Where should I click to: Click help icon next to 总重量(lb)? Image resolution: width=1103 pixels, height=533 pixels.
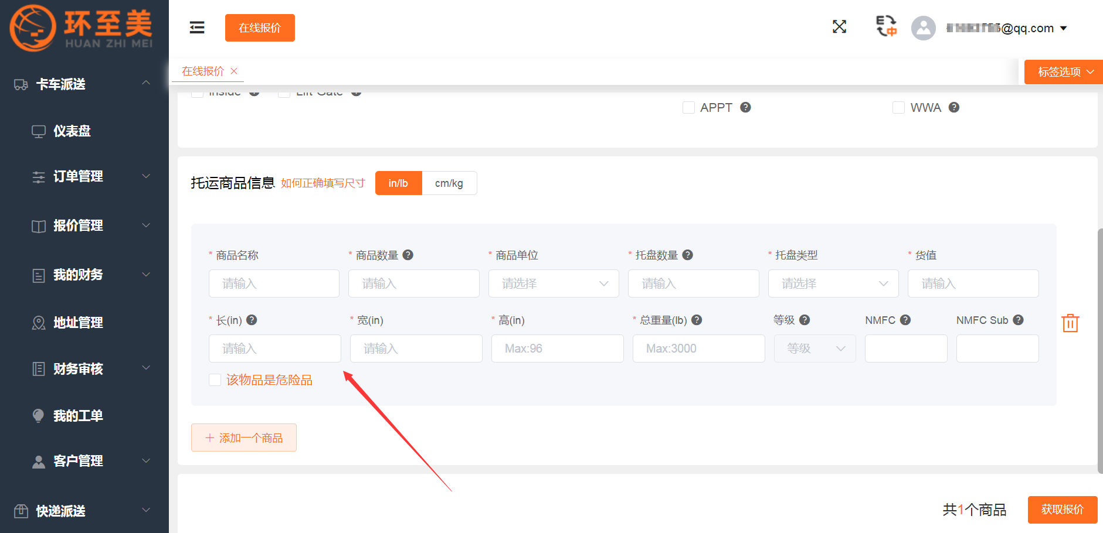[697, 320]
